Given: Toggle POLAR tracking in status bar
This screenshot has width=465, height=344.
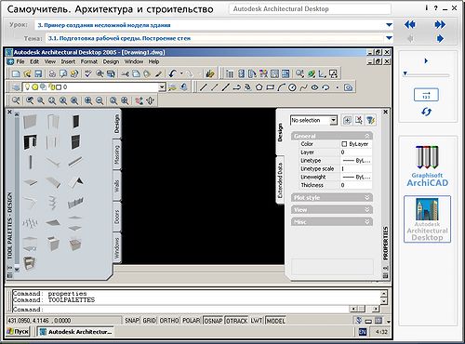Looking at the screenshot, I should [192, 321].
